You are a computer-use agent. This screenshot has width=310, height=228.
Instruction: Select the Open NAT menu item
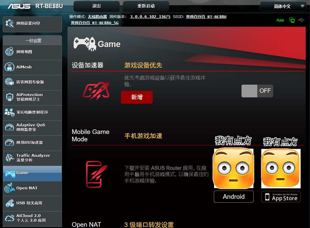click(32, 188)
